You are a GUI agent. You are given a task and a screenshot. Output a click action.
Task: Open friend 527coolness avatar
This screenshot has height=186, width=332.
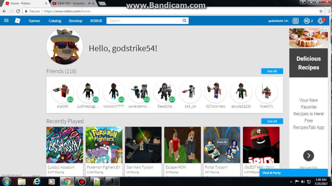click(x=216, y=92)
